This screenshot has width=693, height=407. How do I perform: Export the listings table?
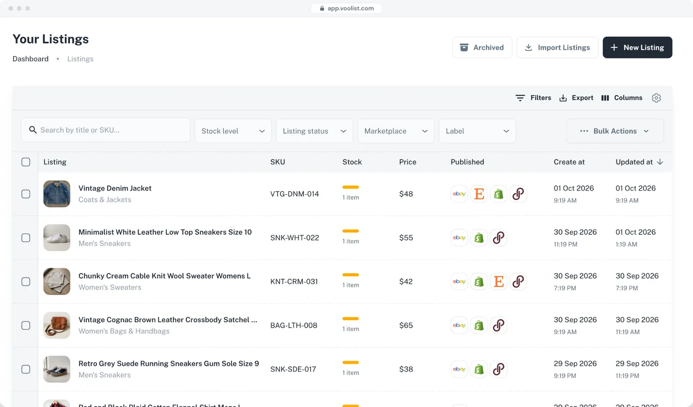[x=576, y=98]
